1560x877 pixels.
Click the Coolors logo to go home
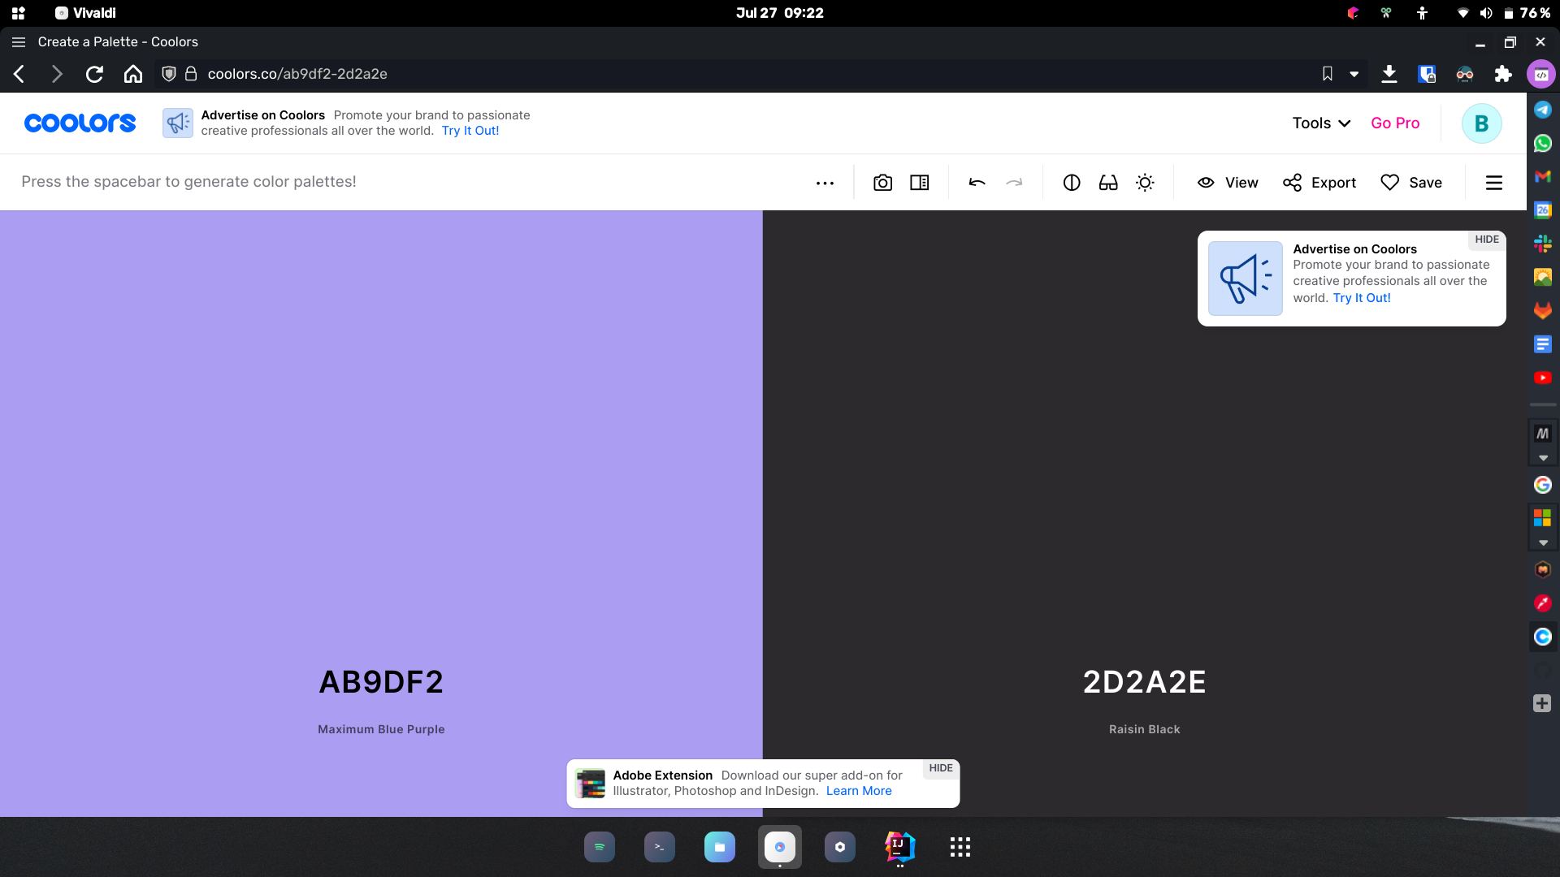(x=79, y=123)
